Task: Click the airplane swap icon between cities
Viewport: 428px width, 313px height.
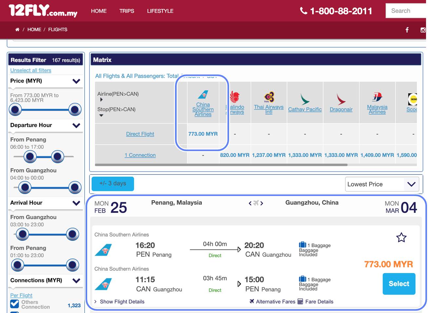Action: [256, 203]
